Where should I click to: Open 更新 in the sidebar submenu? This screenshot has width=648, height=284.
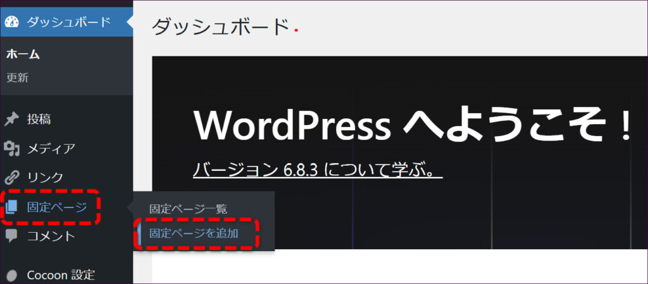pyautogui.click(x=17, y=78)
